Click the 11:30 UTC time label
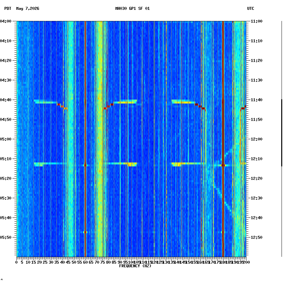Screen dimensions: 296x283 pyautogui.click(x=257, y=80)
